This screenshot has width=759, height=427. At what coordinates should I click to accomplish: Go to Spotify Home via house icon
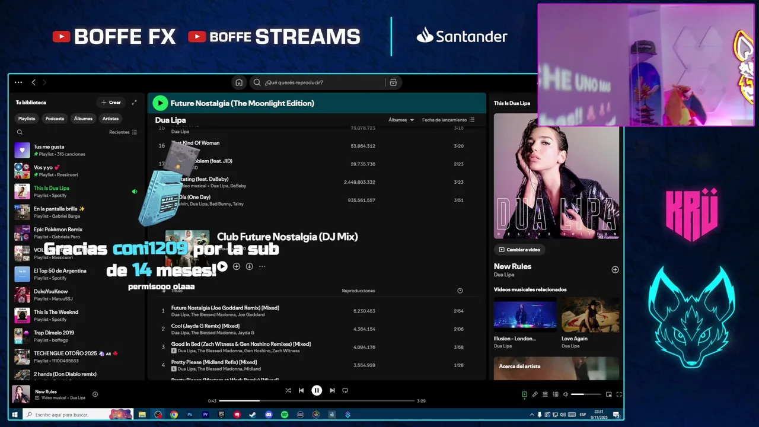(x=239, y=82)
